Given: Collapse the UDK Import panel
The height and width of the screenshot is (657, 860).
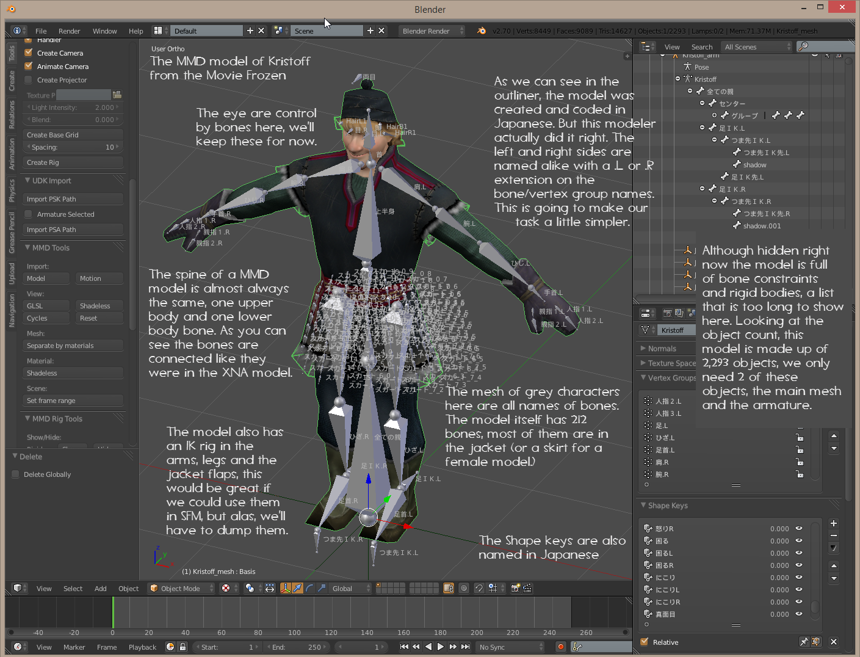Looking at the screenshot, I should (28, 180).
